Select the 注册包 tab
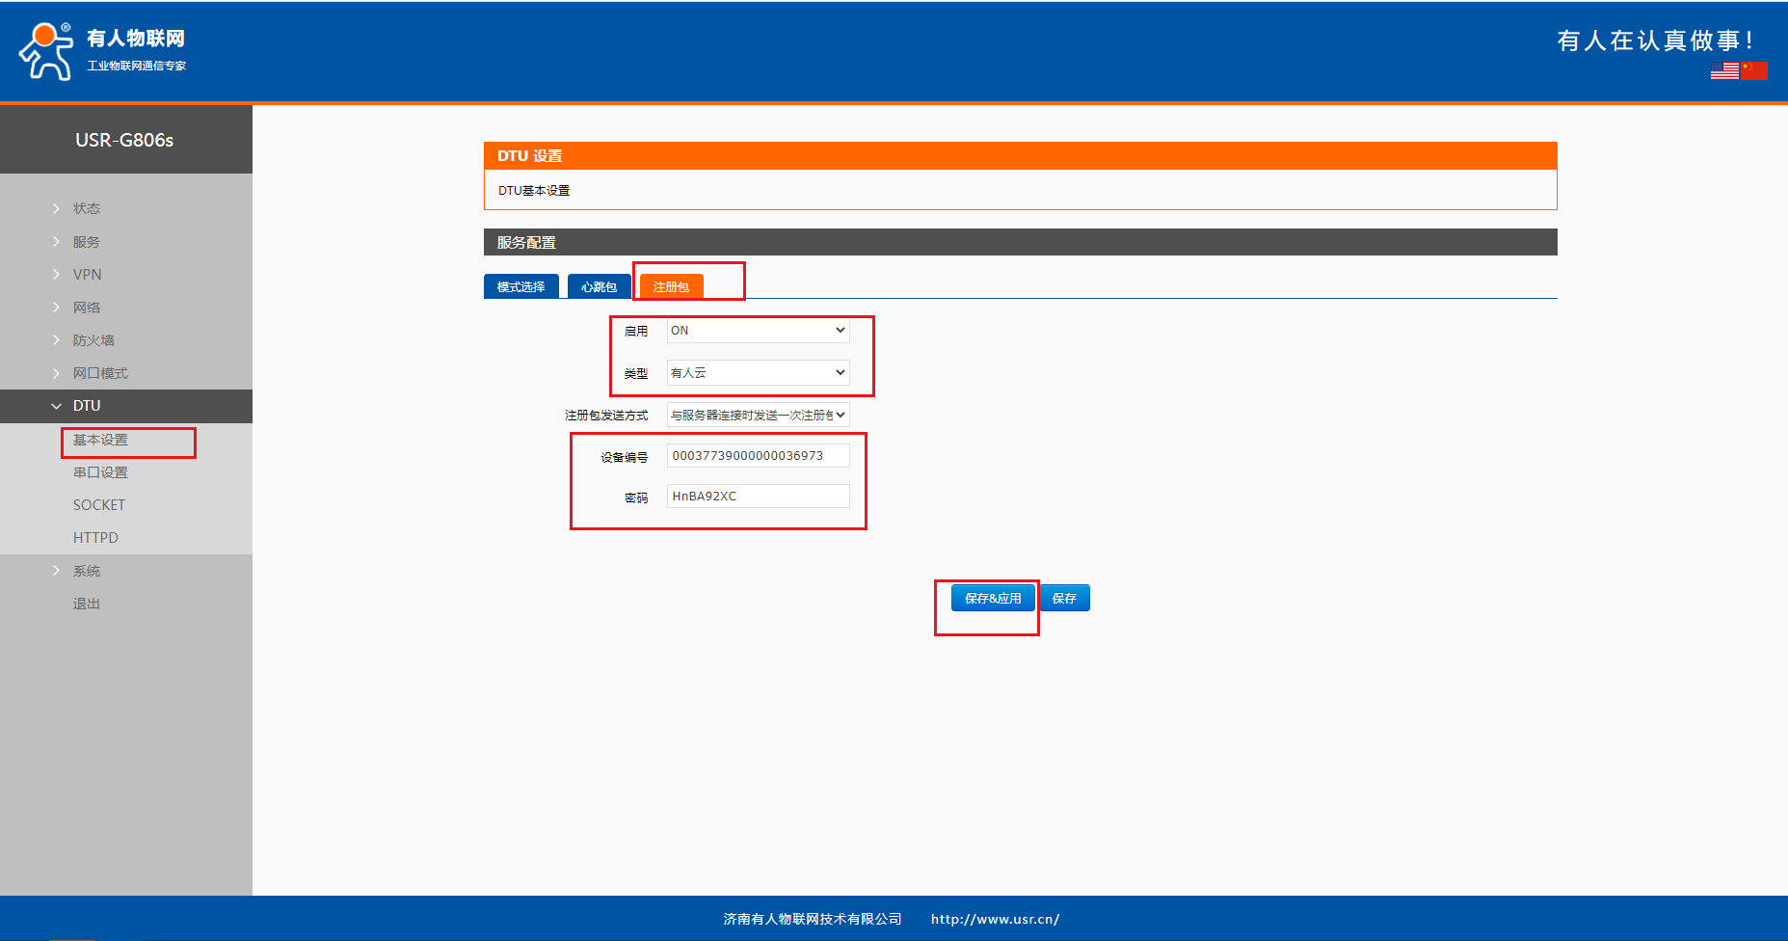This screenshot has width=1788, height=941. (x=671, y=287)
